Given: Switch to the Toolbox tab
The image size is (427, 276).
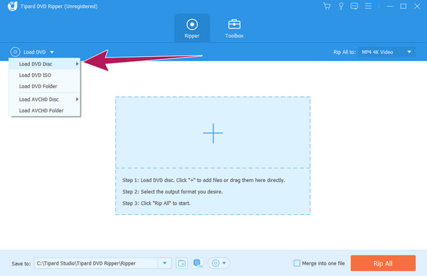Looking at the screenshot, I should tap(234, 28).
